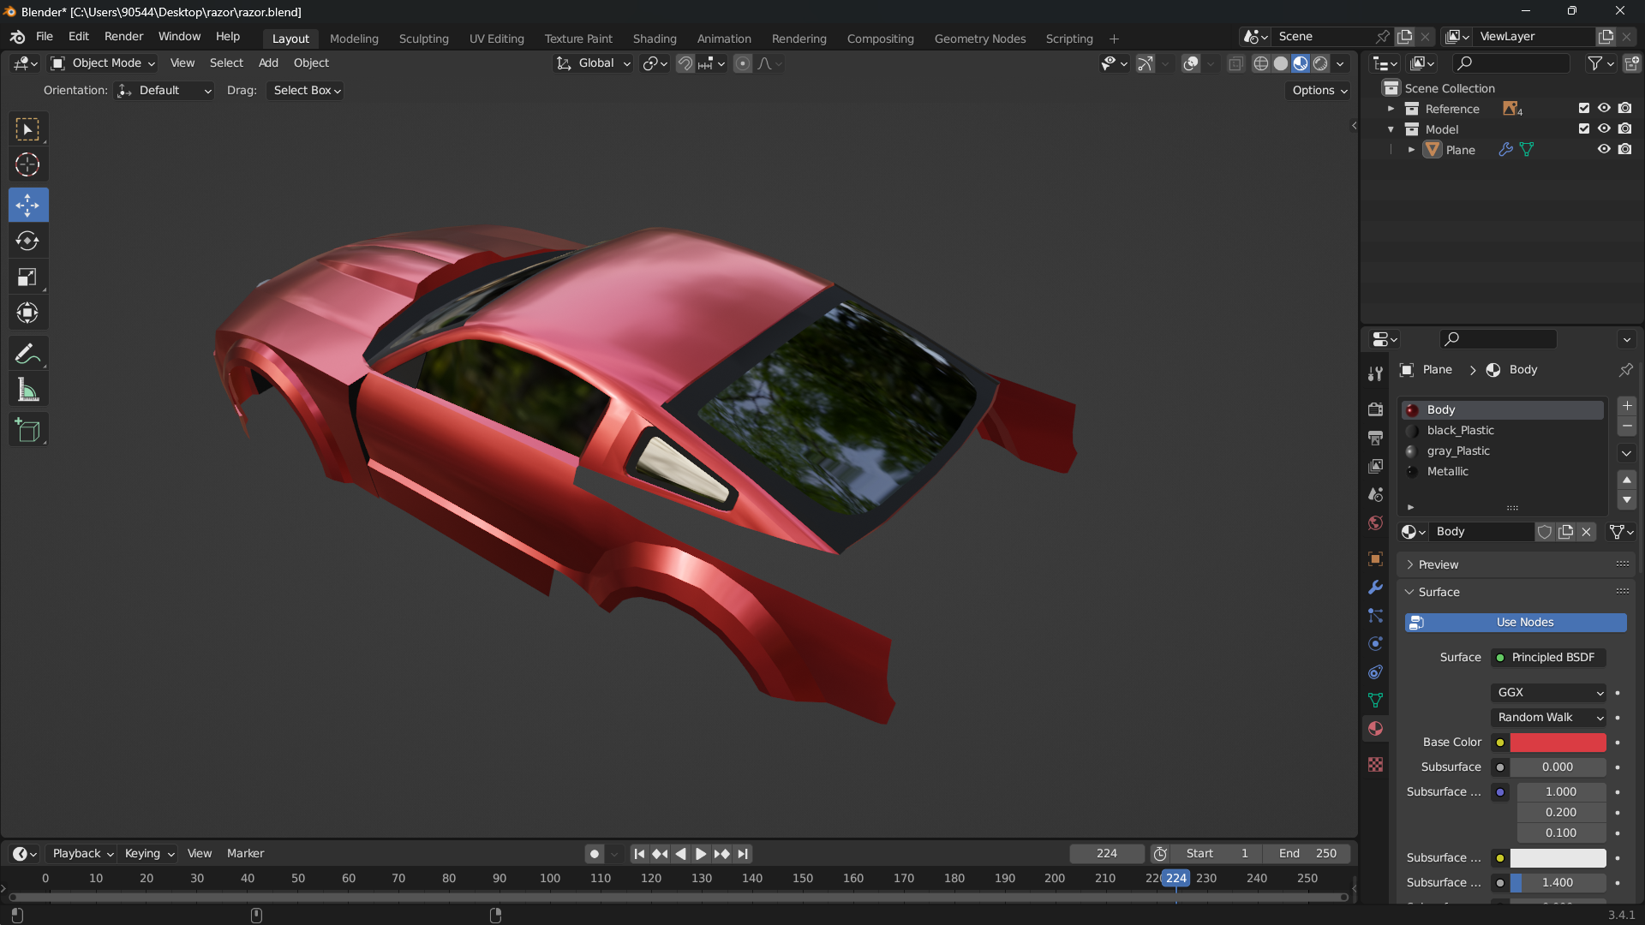Screen dimensions: 1645x925
Task: Select the Rotate tool in the toolbar
Action: (27, 242)
